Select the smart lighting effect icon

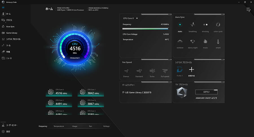(218, 41)
